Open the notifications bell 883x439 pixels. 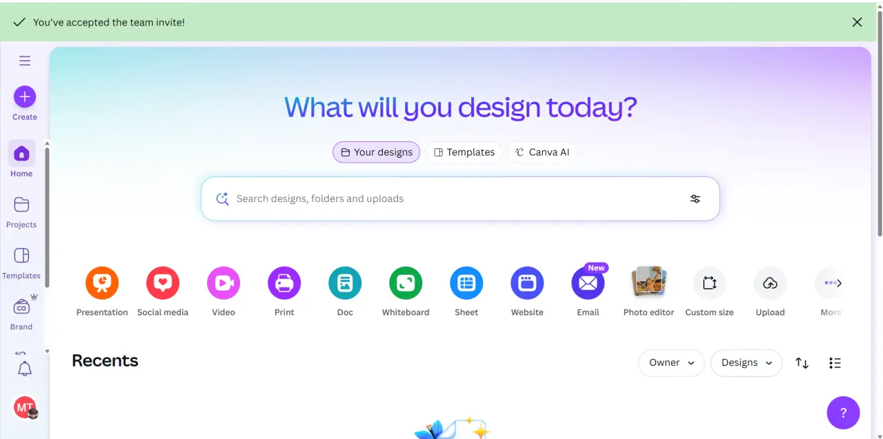click(x=25, y=369)
